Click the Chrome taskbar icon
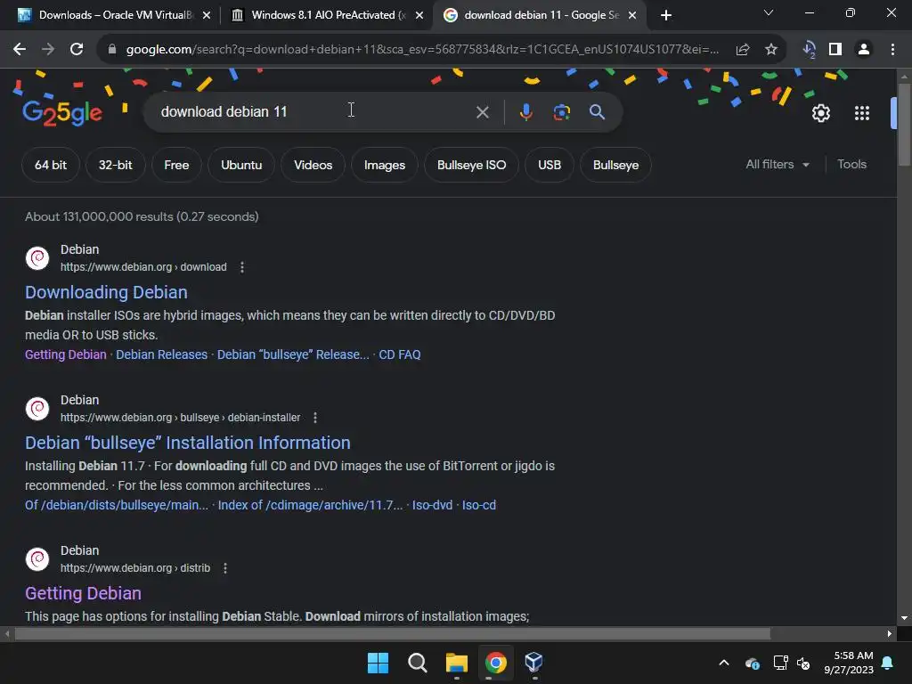 (x=496, y=663)
